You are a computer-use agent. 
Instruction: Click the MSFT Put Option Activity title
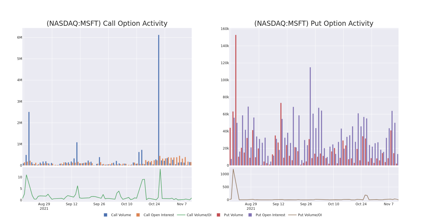[x=314, y=24]
